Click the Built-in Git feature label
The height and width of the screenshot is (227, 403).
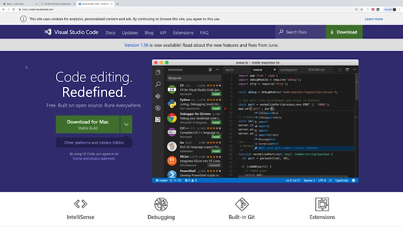242,217
